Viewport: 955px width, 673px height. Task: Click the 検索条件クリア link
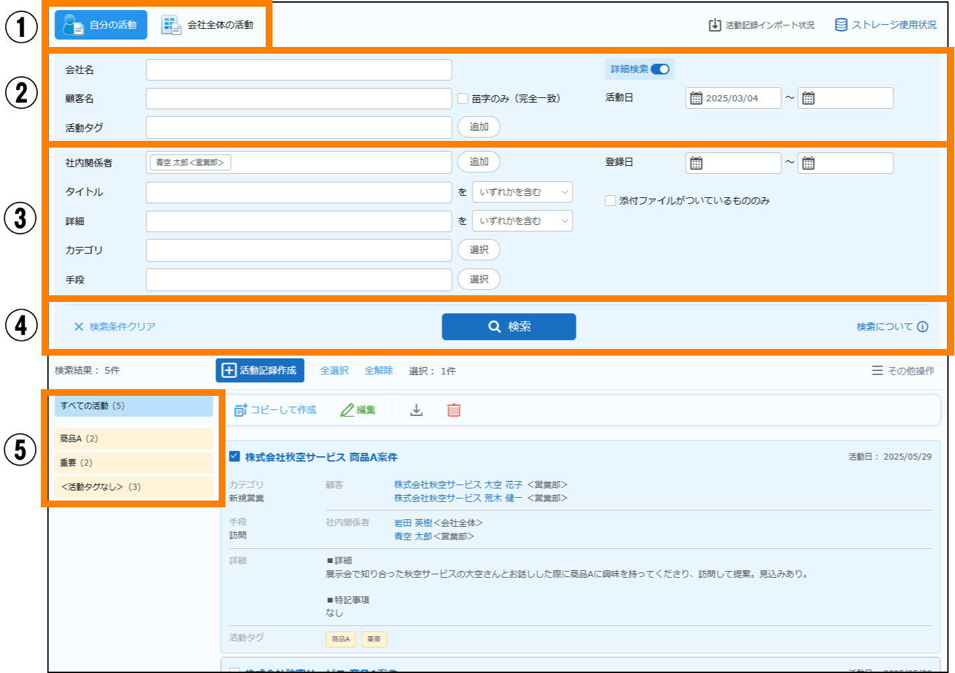coord(115,327)
